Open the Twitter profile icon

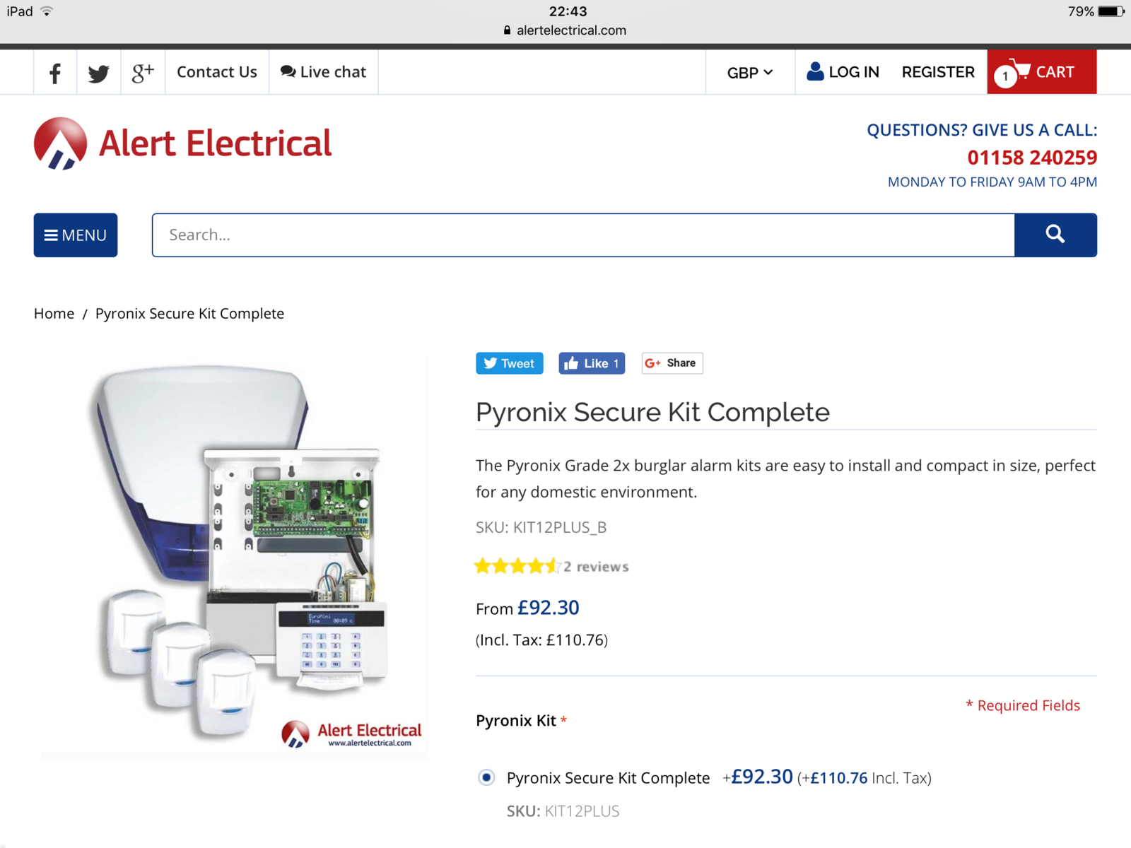[x=99, y=72]
